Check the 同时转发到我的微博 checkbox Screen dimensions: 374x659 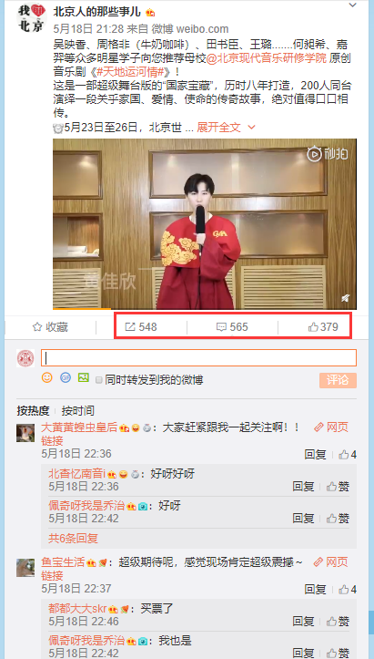point(99,380)
